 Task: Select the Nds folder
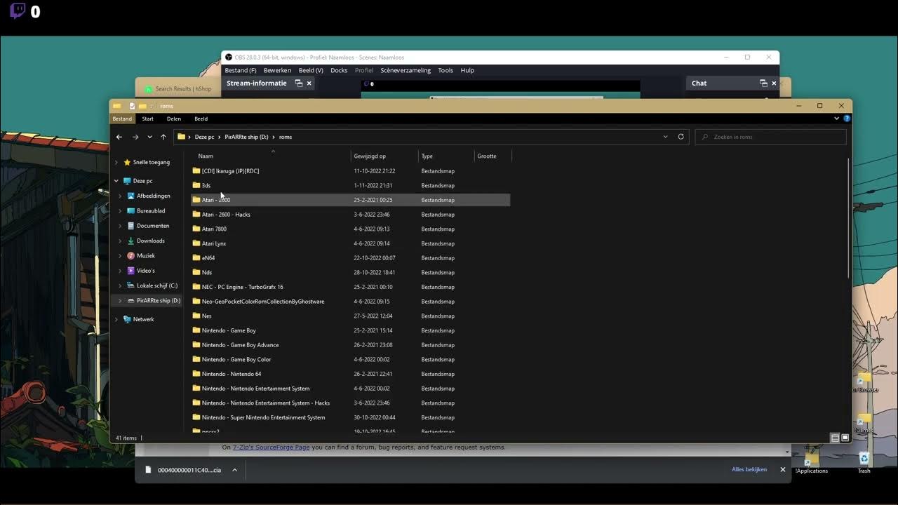(207, 272)
